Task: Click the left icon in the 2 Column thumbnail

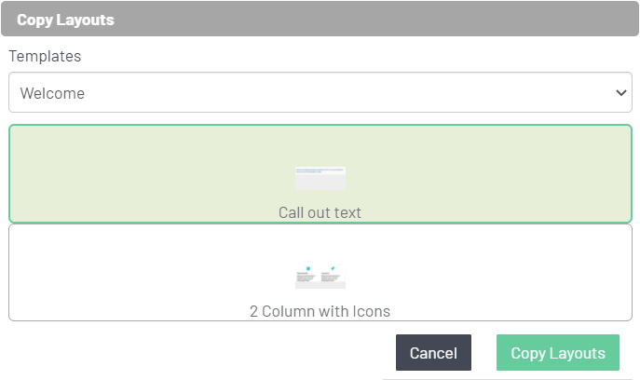Action: pyautogui.click(x=306, y=268)
